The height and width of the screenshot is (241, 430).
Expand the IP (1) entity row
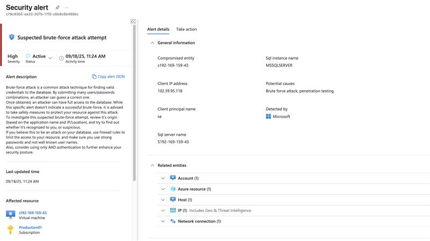163,210
